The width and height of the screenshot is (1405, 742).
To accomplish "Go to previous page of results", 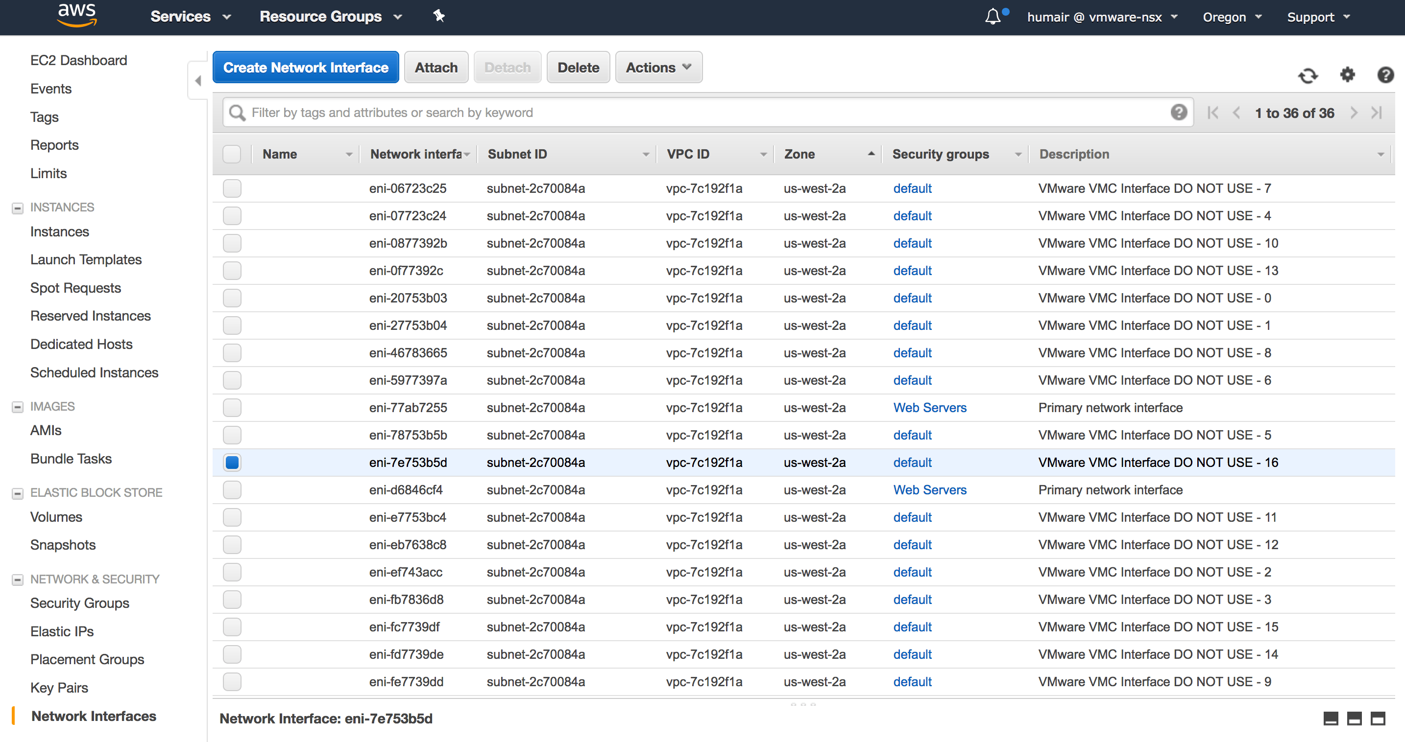I will (x=1236, y=113).
